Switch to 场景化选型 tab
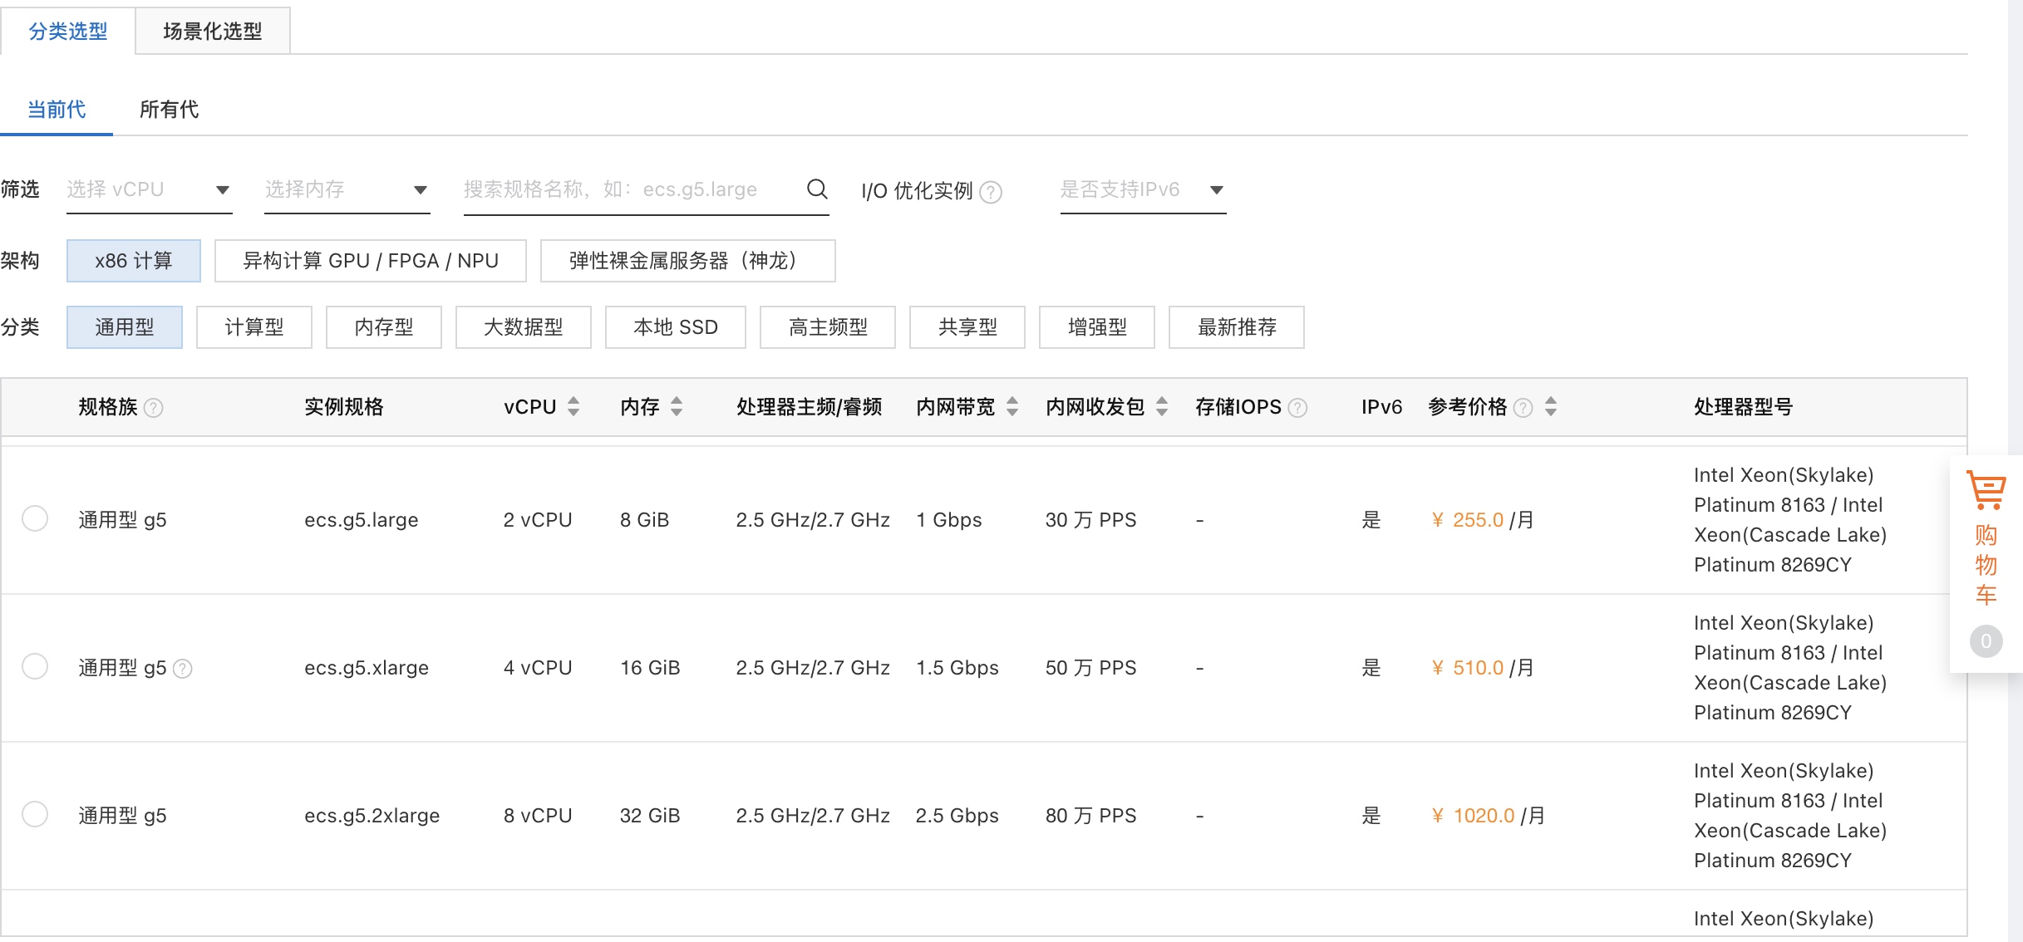 pyautogui.click(x=213, y=32)
